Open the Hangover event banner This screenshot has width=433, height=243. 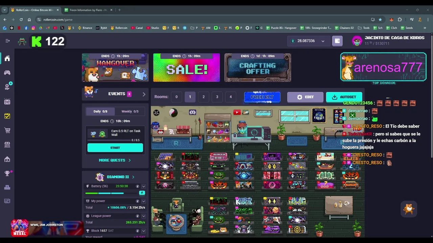(115, 67)
